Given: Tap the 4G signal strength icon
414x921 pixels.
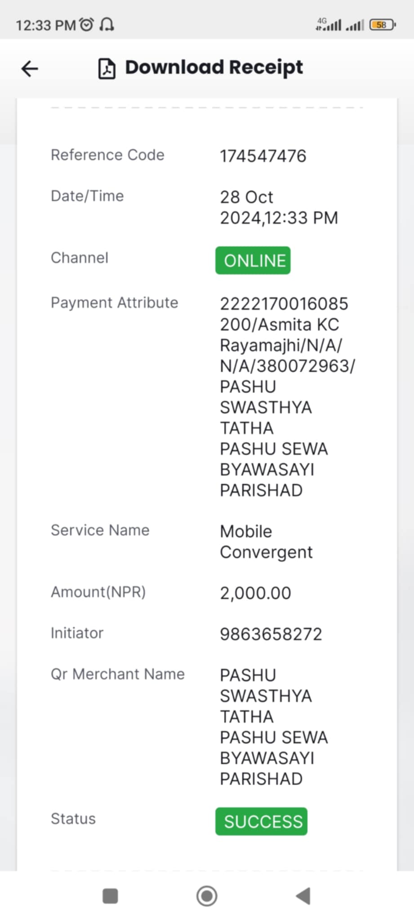Looking at the screenshot, I should 329,24.
